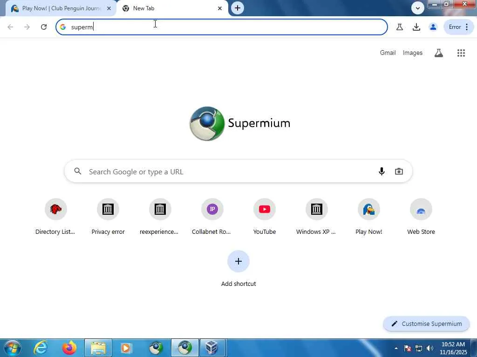Open the volume speaker tray icon
This screenshot has height=357, width=477.
point(430,348)
